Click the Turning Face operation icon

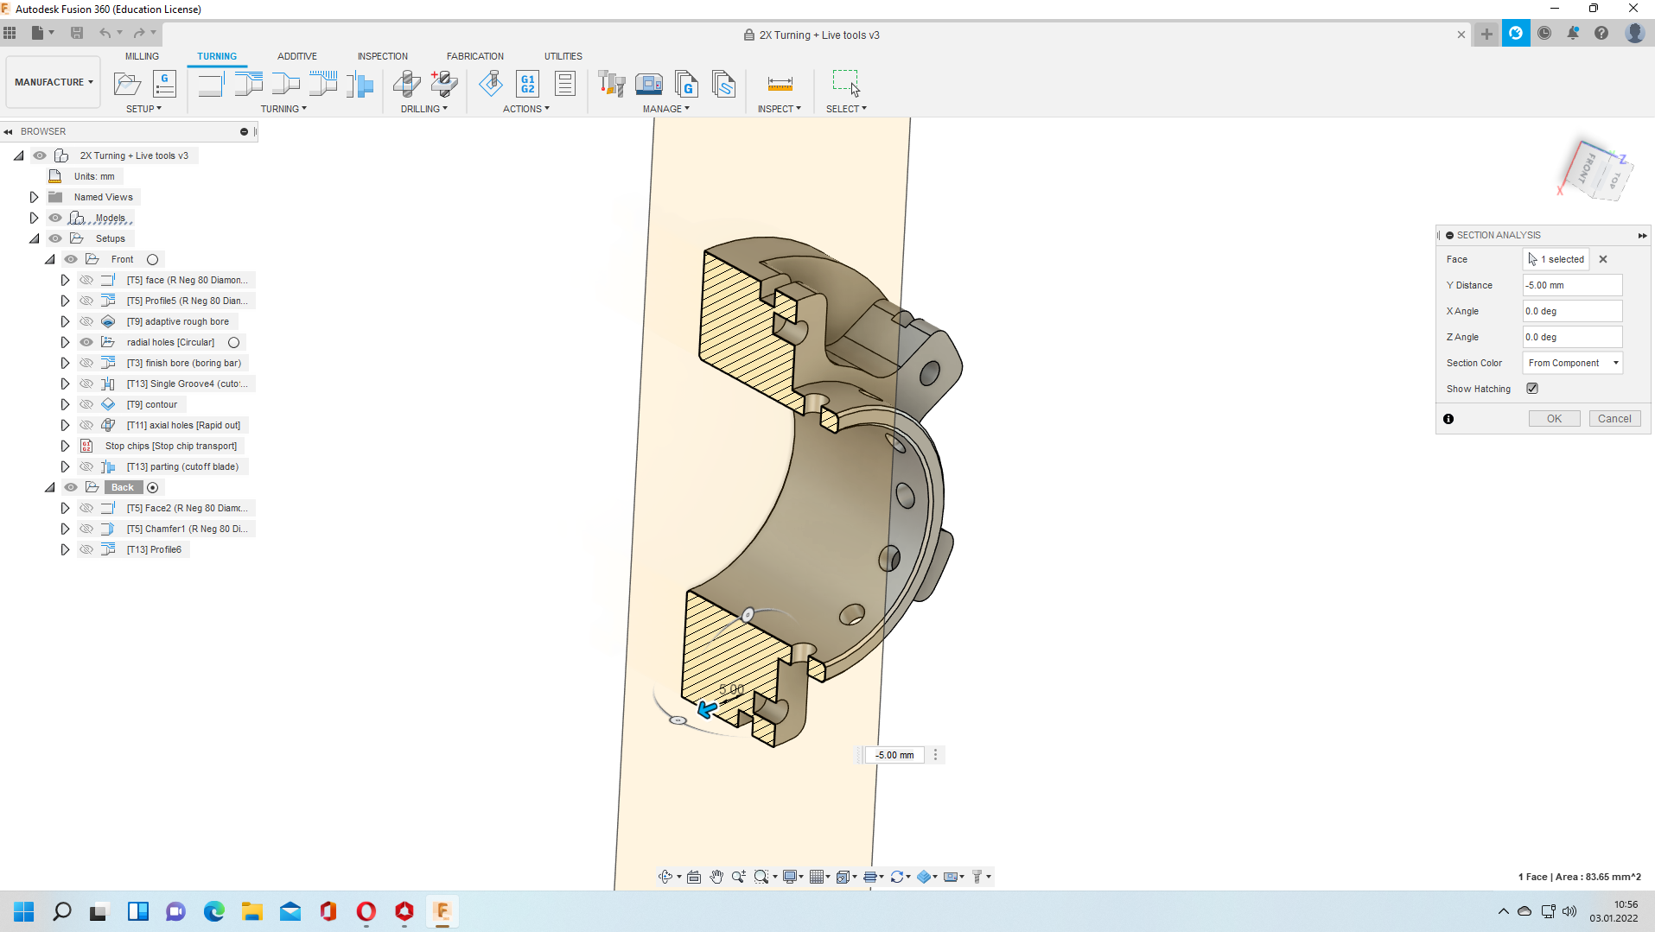coord(211,84)
